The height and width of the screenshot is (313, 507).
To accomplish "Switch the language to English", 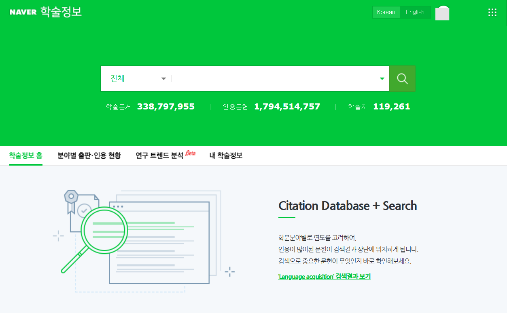I will pos(415,12).
